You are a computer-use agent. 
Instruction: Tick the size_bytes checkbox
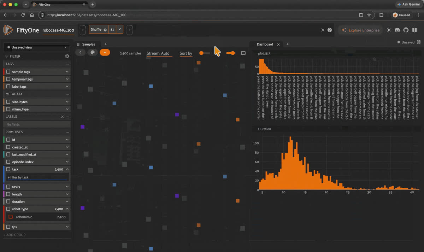click(x=8, y=102)
